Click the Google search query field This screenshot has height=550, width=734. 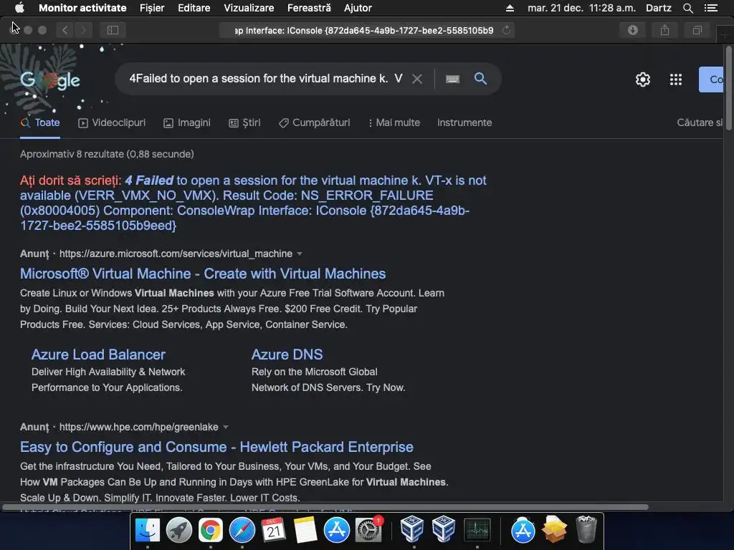[x=265, y=79]
